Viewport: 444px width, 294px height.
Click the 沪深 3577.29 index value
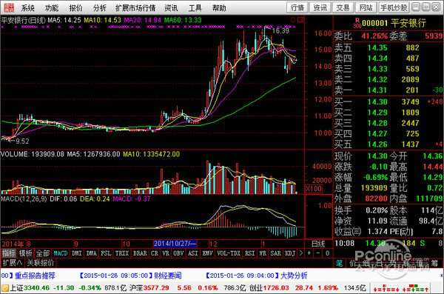coord(156,288)
